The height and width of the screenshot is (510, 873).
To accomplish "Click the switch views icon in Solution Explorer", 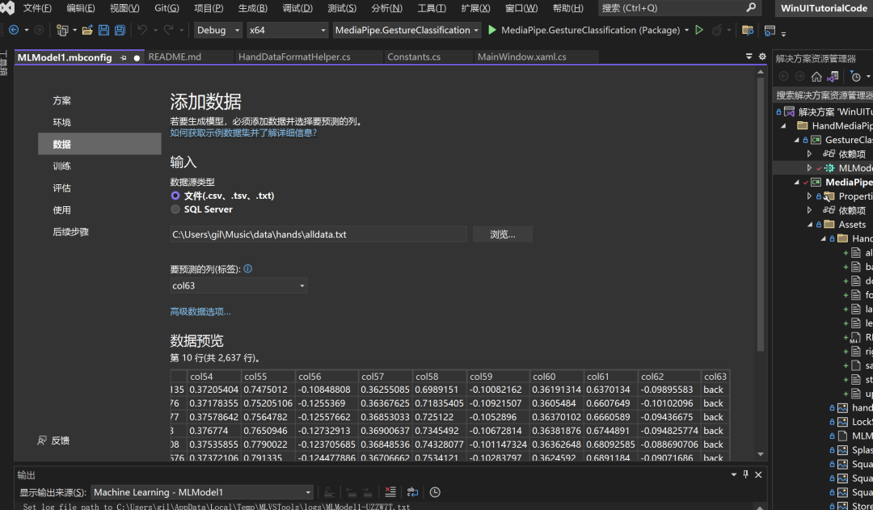I will (x=833, y=76).
